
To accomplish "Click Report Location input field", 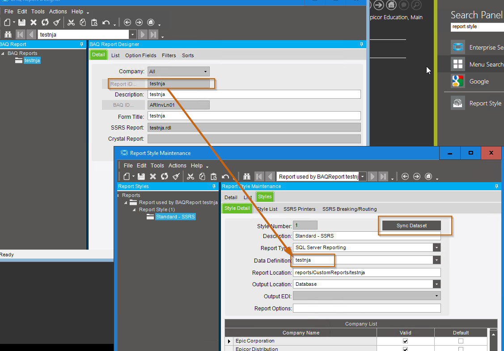I will (367, 272).
